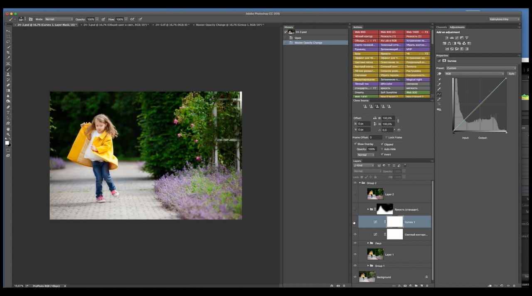
Task: Toggle Quick Mask mode icon
Action: (8, 150)
